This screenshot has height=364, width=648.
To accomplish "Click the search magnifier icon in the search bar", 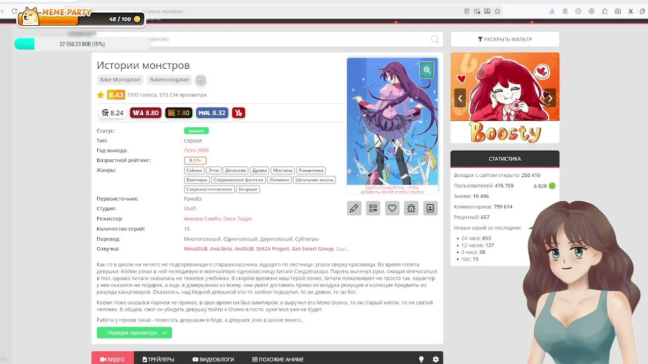I will 435,39.
